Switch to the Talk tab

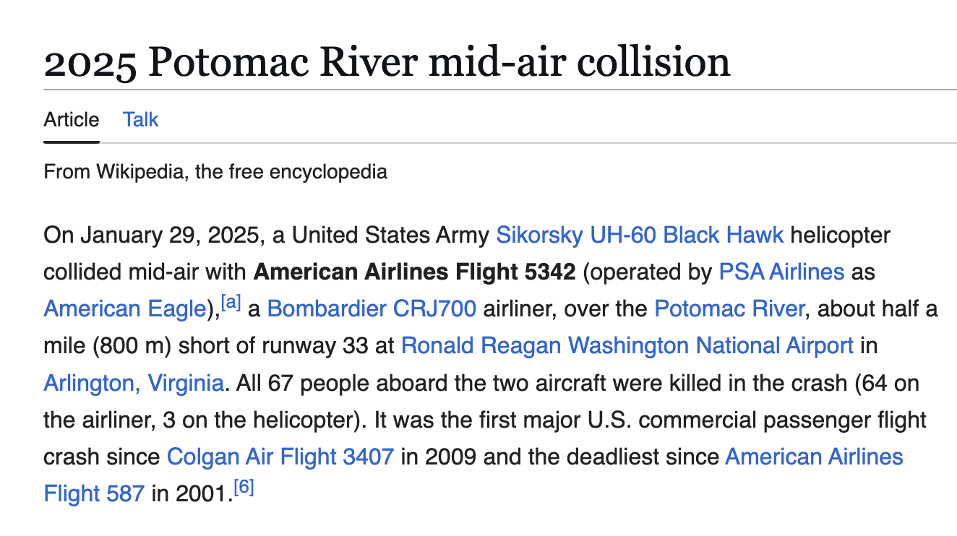[x=140, y=119]
